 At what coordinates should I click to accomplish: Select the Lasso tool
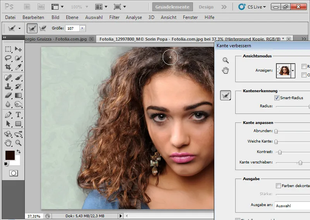click(8, 58)
